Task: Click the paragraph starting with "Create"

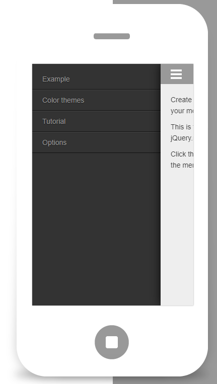Action: [182, 105]
